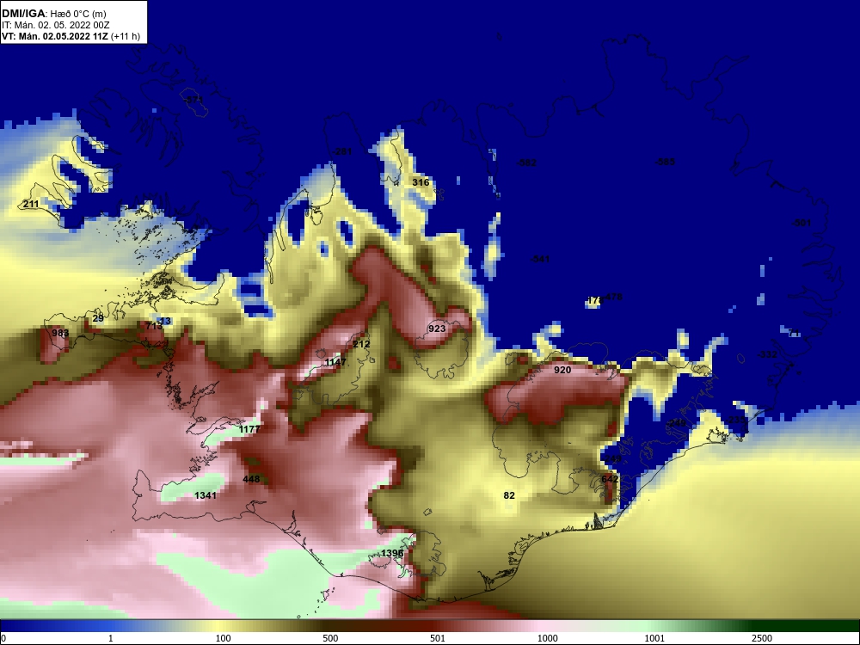Viewport: 860px width, 645px height.
Task: Click the -281 map value
Action: click(342, 151)
